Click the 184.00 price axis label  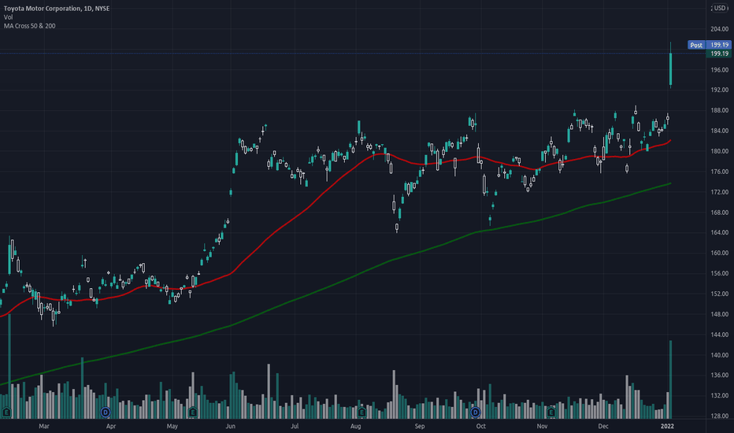(720, 131)
